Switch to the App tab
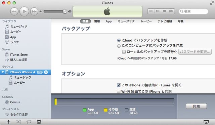Screen dimensions: 215x125 click(109, 22)
